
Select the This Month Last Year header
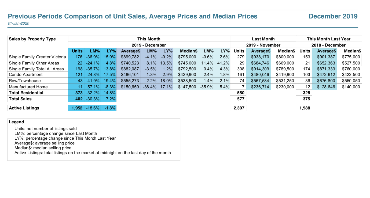[328, 39]
